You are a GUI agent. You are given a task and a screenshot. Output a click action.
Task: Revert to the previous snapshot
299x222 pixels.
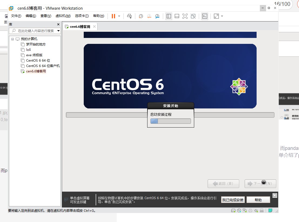pos(149,16)
